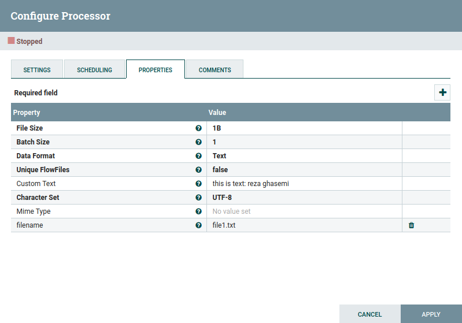Screen dimensions: 462x323
Task: Edit the File Size value 1B
Action: [x=304, y=128]
